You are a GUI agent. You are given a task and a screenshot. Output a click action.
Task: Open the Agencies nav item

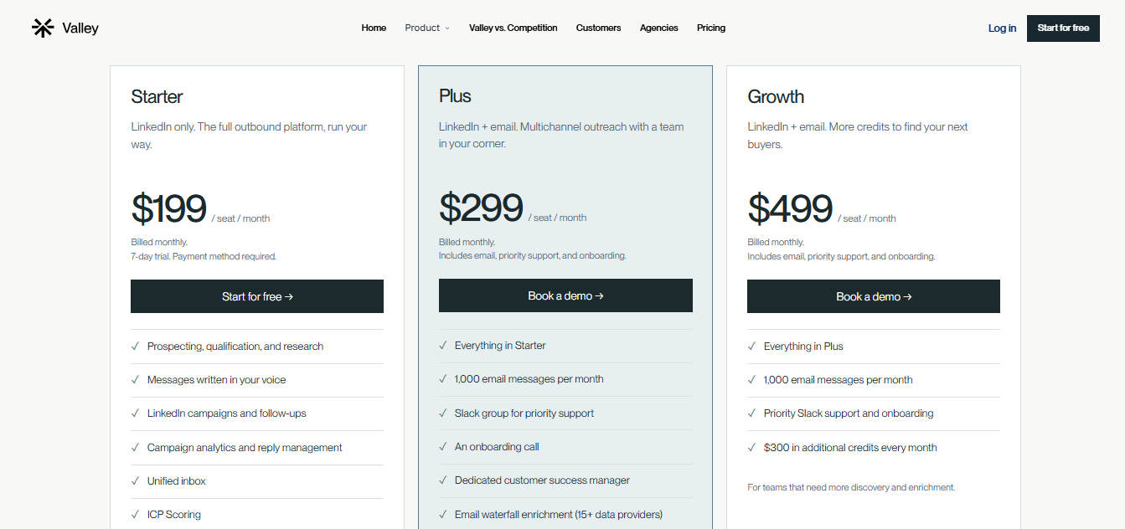pyautogui.click(x=658, y=28)
